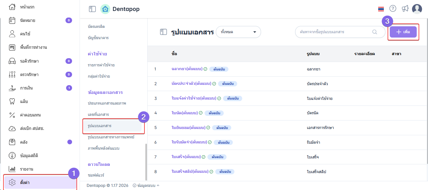
Task: Click the user profile avatar
Action: pos(417,9)
